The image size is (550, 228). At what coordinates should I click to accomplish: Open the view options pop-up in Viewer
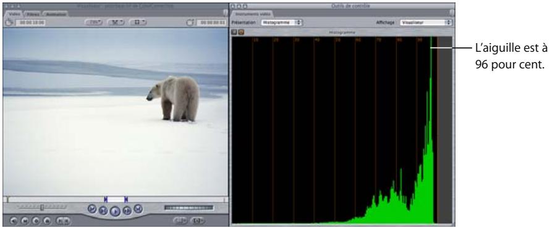(138, 22)
